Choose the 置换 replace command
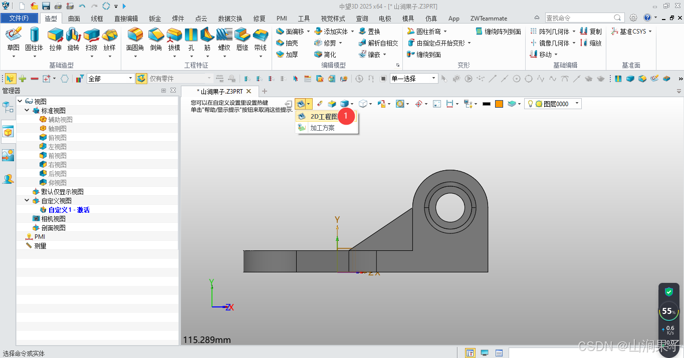This screenshot has height=358, width=684. point(369,32)
